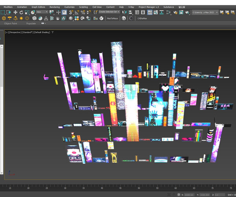Click V-Ray volume grid fire icon

(63, 19)
